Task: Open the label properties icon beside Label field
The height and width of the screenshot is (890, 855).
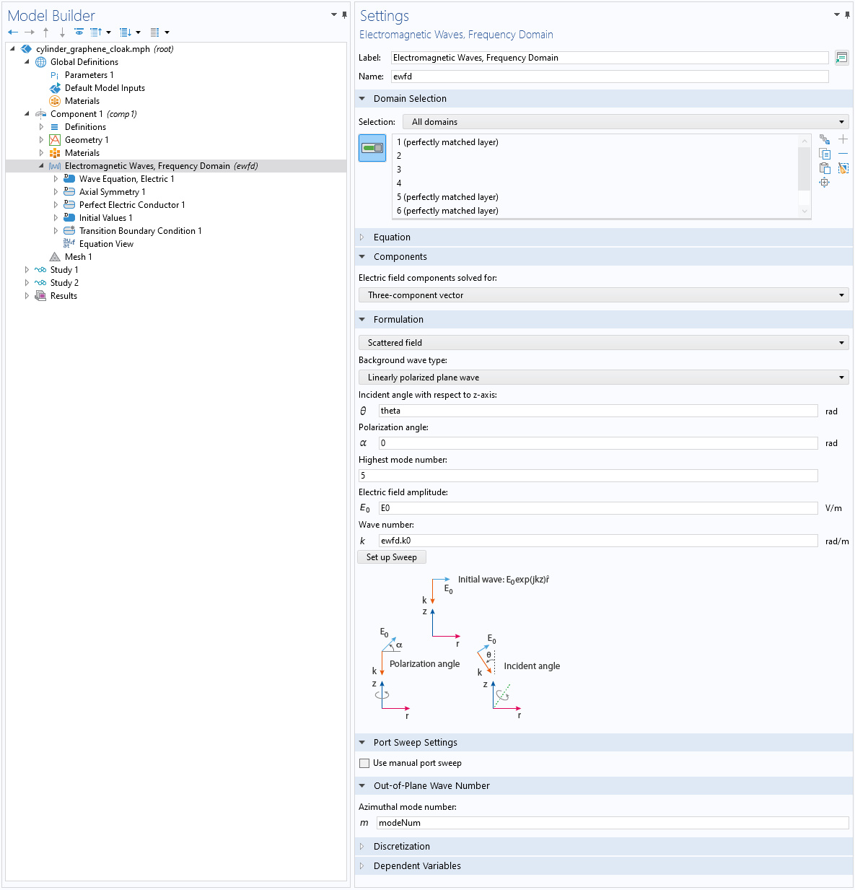Action: [841, 58]
